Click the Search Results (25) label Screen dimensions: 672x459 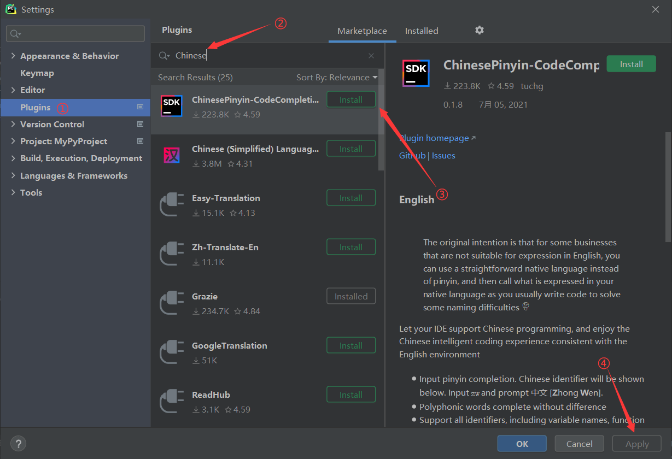click(x=195, y=78)
